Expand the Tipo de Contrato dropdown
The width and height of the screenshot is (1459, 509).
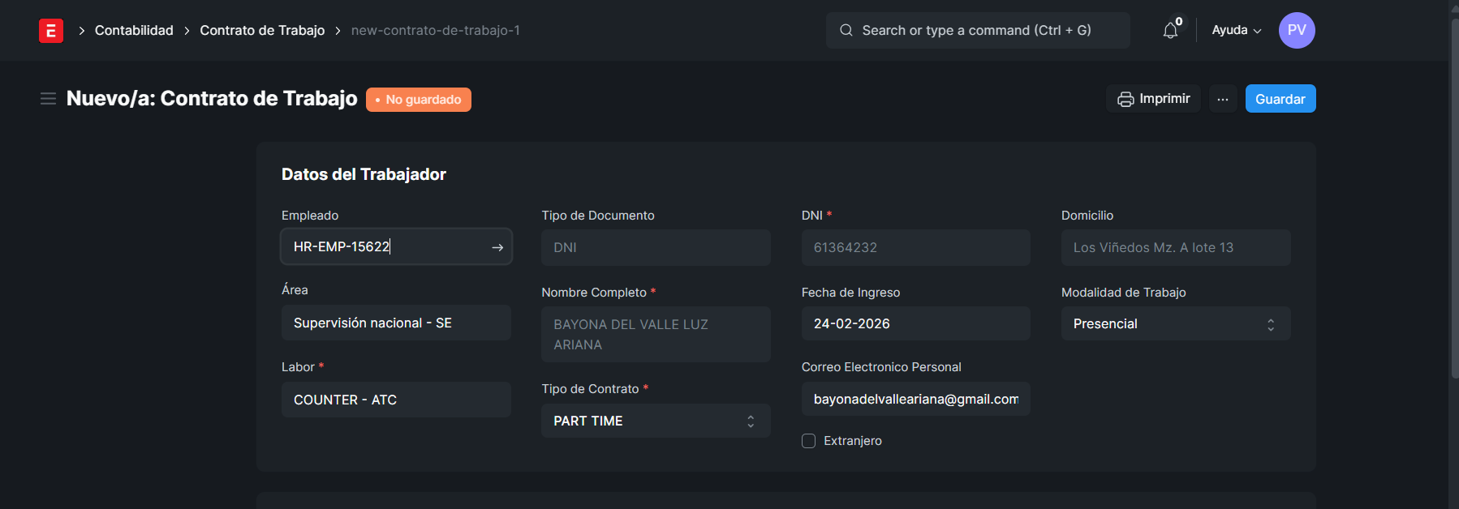coord(655,421)
